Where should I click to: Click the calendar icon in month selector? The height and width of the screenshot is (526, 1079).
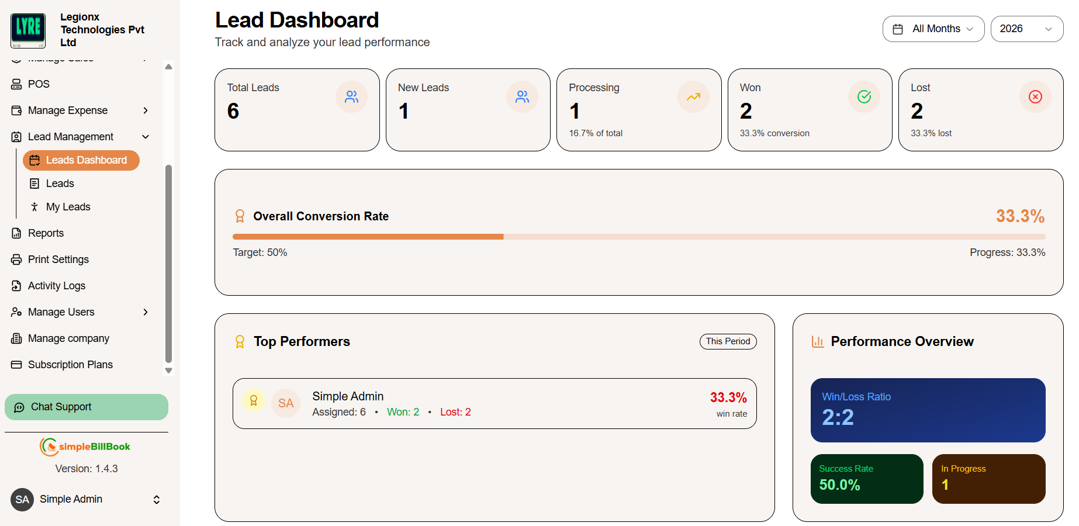[x=898, y=29]
